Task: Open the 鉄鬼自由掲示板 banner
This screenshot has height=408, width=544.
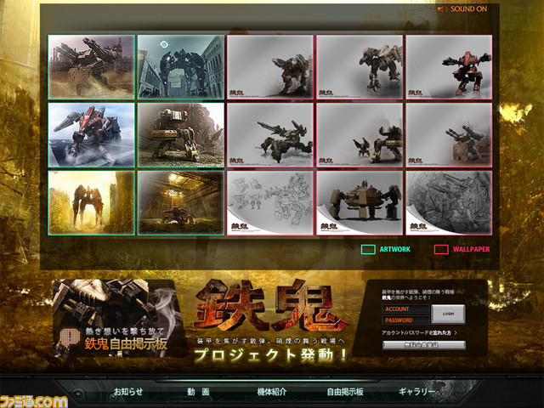Action: coord(120,318)
